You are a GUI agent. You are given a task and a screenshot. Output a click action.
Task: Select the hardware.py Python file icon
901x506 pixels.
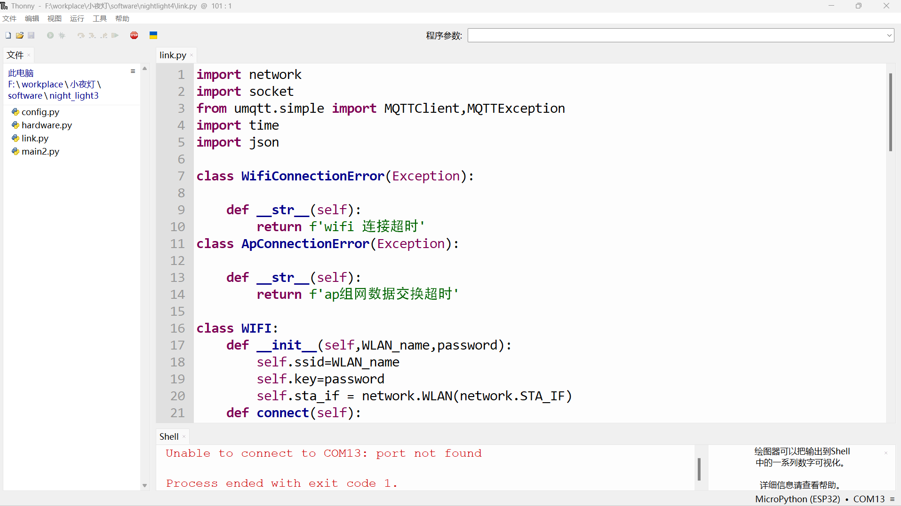pyautogui.click(x=16, y=125)
